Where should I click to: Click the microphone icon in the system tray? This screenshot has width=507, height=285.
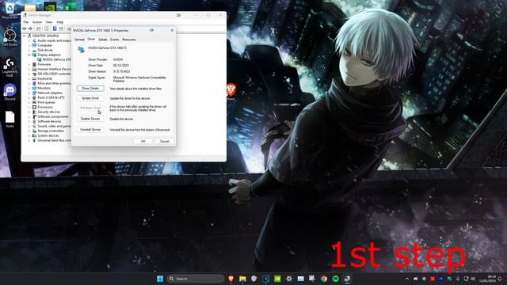pos(458,279)
